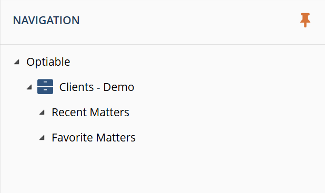
Task: Select the Clients - Demo label
Action: click(97, 87)
